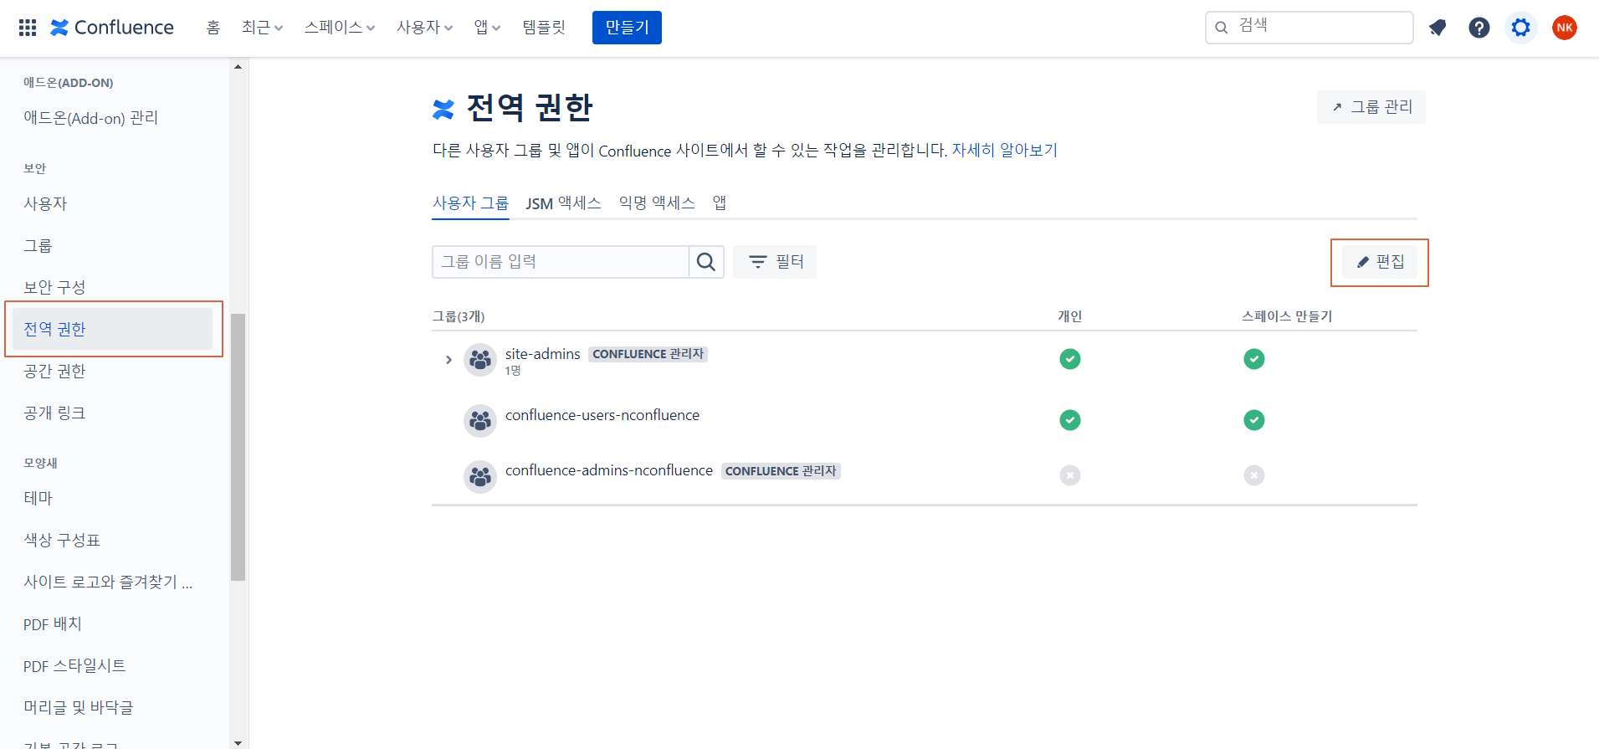1599x749 pixels.
Task: Click confluence-users-nconfluence 스페이스 만들기 check mark
Action: 1254,420
